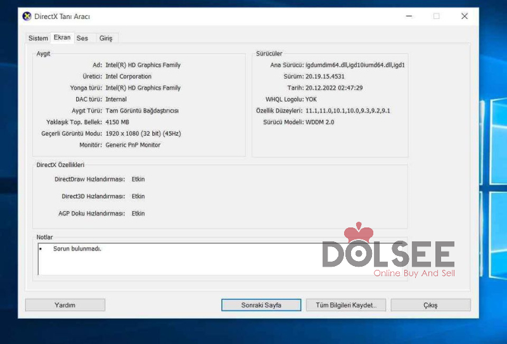Switch to the Sistem tab

click(x=38, y=39)
